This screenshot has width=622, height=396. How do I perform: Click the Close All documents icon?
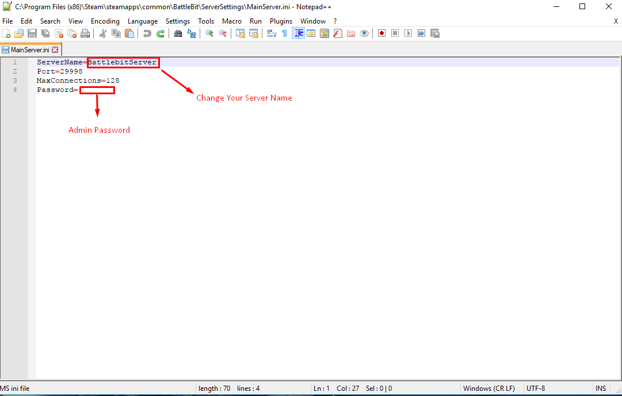point(72,34)
